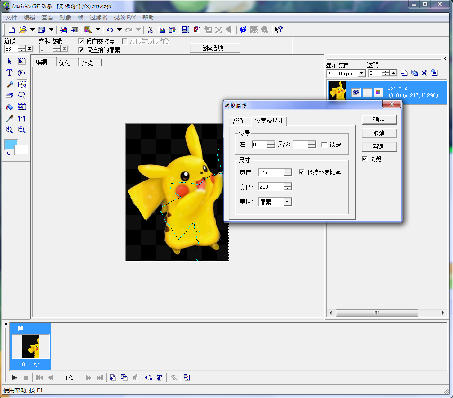Select the Paint bucket Fill tool
The height and width of the screenshot is (398, 453).
point(9,107)
